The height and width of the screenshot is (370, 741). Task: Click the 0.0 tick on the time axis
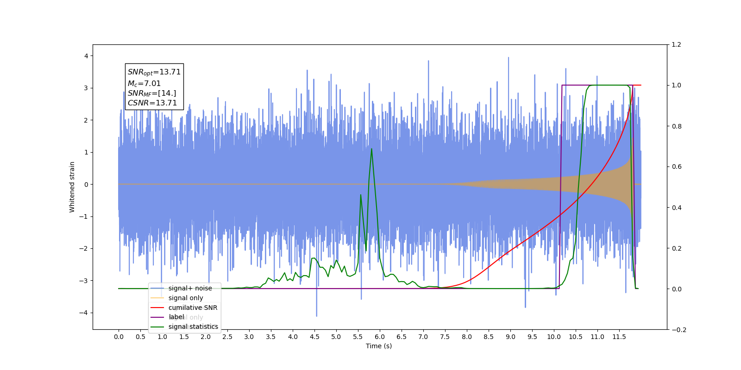tap(119, 337)
